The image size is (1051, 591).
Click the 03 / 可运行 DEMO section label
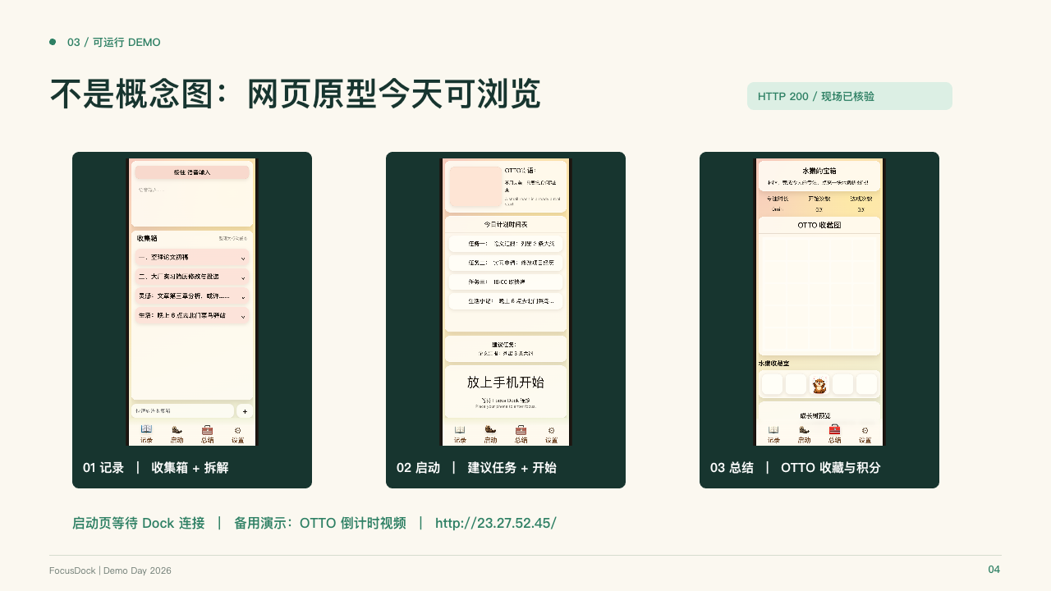point(114,42)
